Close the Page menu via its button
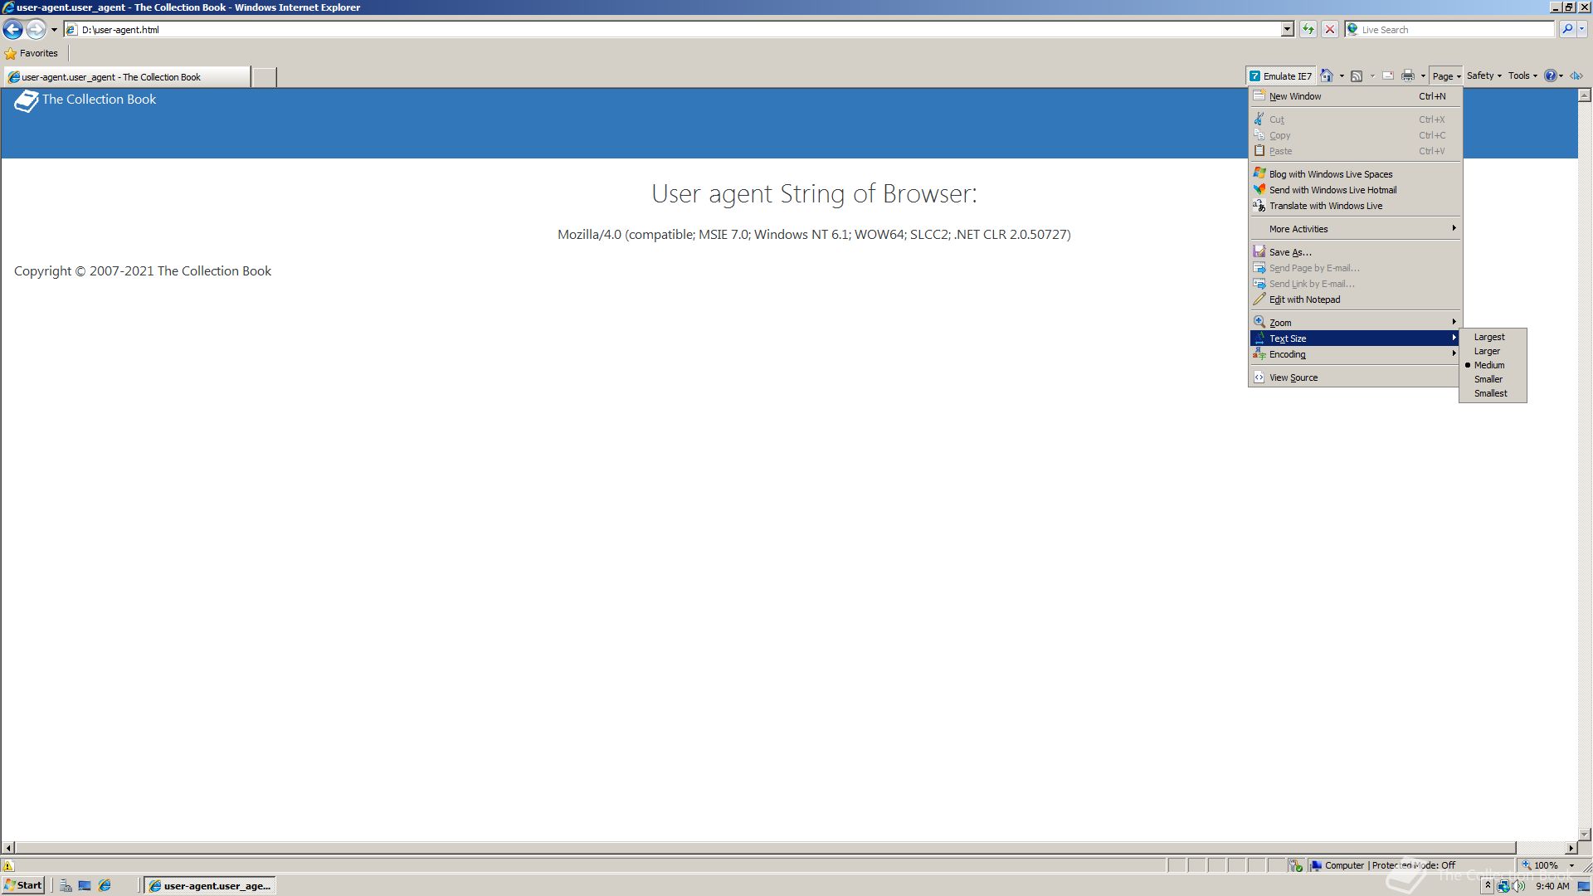1593x896 pixels. point(1446,76)
